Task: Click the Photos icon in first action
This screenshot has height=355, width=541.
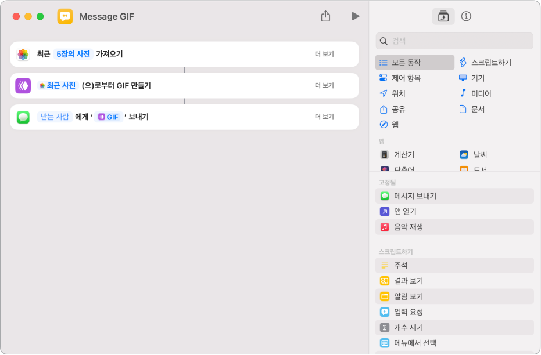Action: (23, 54)
